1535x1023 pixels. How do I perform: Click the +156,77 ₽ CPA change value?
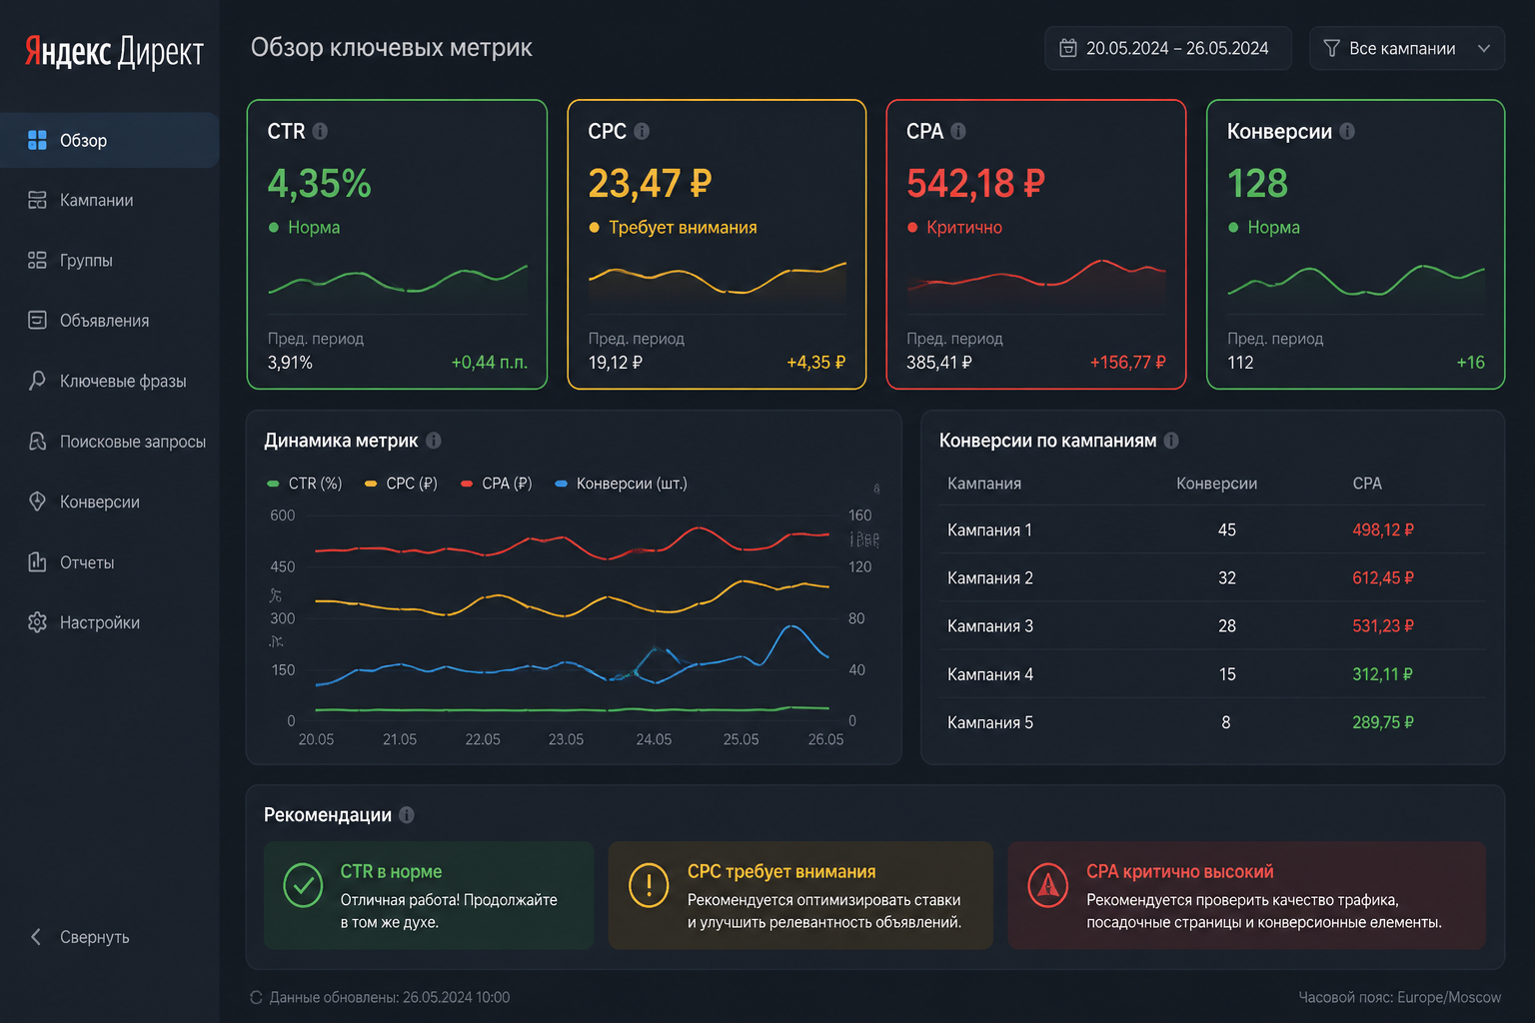click(1127, 363)
